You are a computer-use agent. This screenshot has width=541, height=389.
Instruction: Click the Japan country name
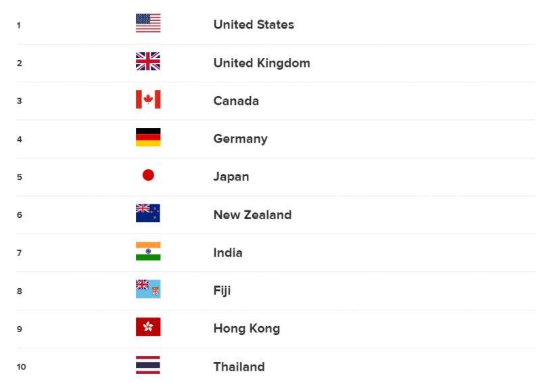click(x=231, y=177)
